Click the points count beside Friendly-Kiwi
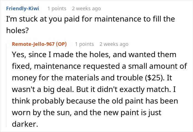This screenshot has height=132, width=193. click(57, 9)
